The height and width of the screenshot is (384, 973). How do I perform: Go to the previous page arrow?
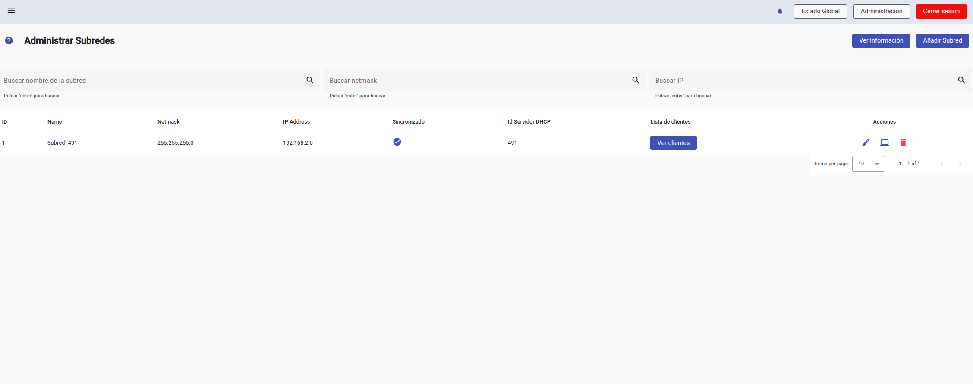942,164
